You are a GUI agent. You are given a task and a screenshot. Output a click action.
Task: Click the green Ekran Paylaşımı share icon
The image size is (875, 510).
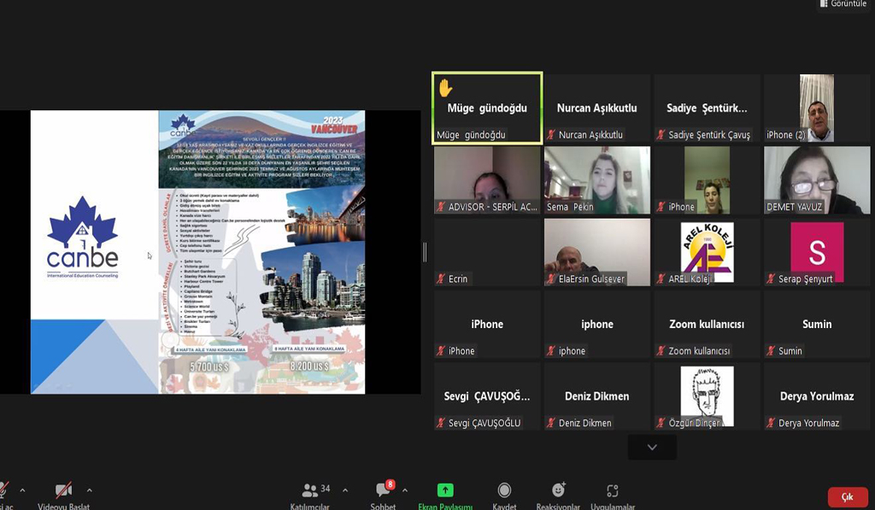(x=445, y=490)
